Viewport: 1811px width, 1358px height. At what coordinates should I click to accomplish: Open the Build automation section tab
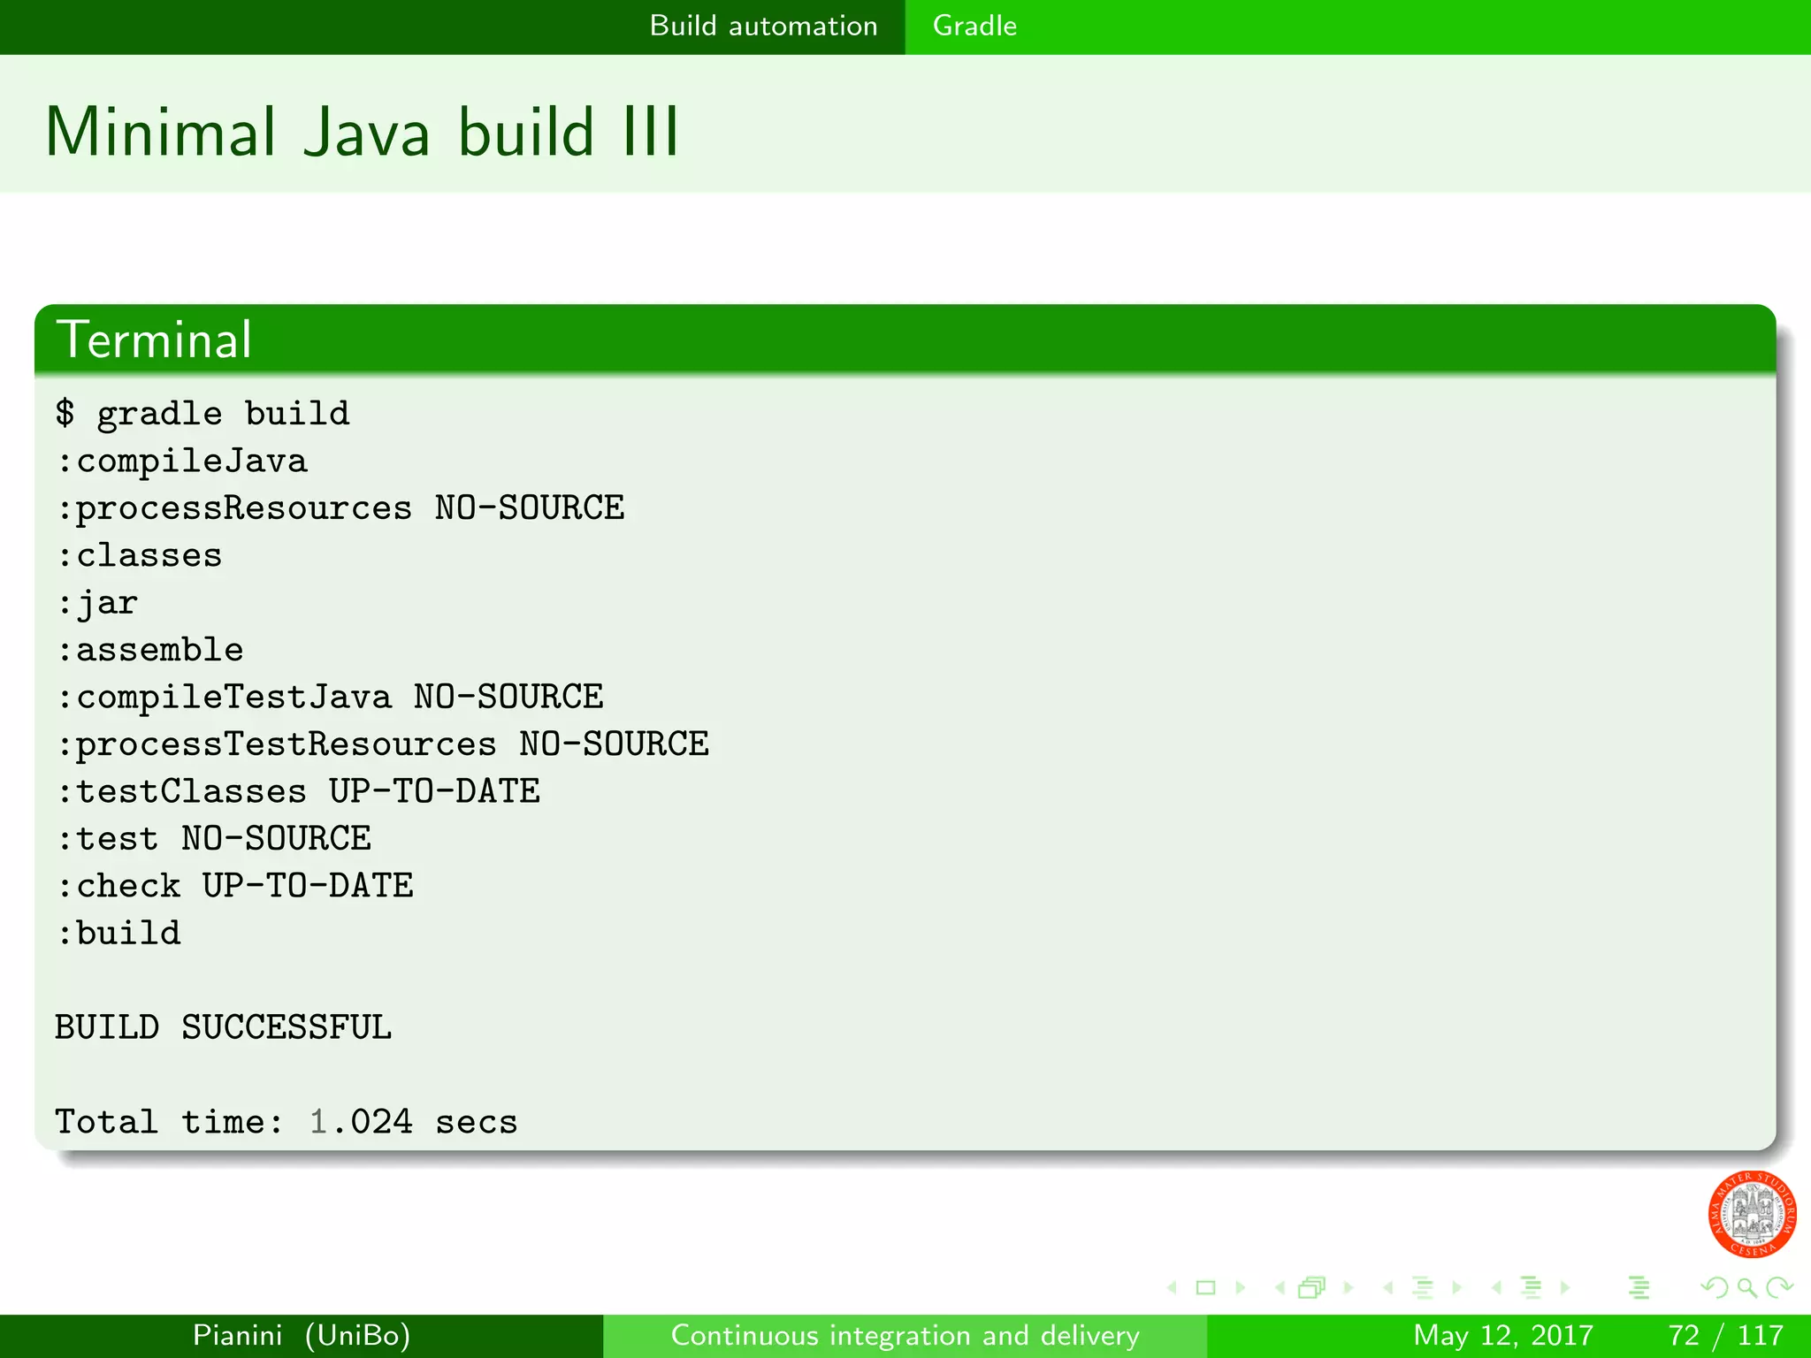click(763, 26)
